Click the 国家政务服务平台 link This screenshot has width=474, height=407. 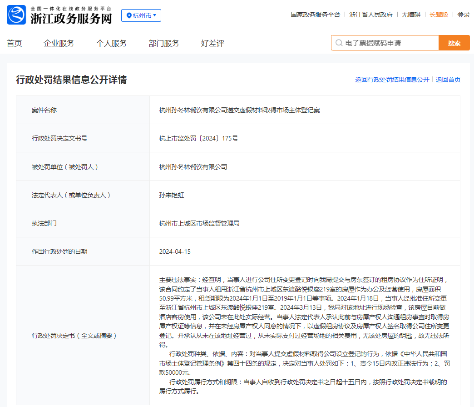point(315,15)
